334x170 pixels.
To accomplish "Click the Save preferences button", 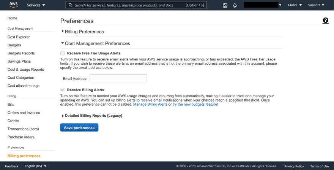I will click(x=79, y=127).
